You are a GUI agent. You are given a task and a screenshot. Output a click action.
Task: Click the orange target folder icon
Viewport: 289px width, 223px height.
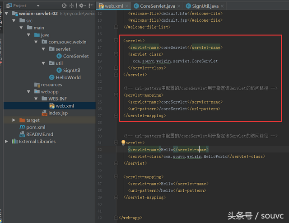tap(22, 120)
